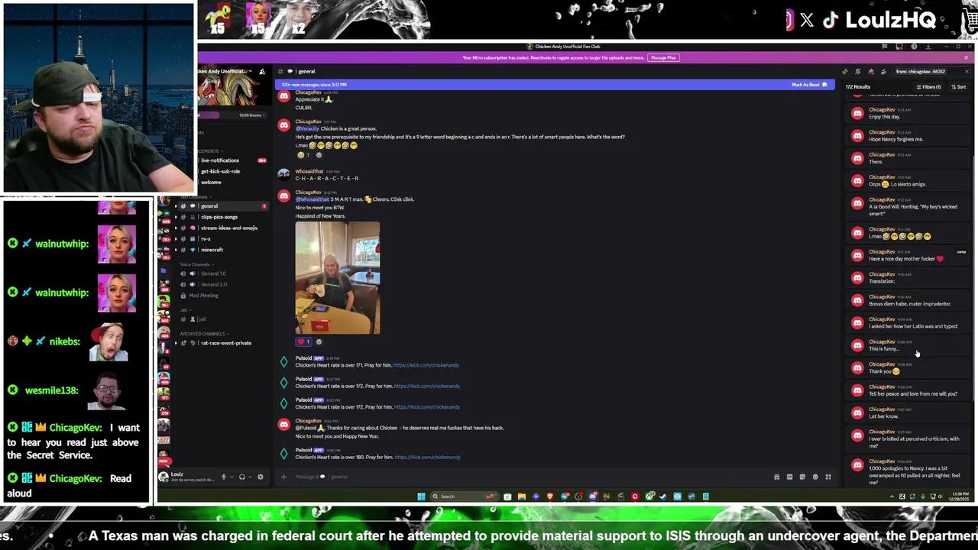The height and width of the screenshot is (550, 978).
Task: Toggle the laughing emoji reaction under Lmao message
Action: [303, 154]
